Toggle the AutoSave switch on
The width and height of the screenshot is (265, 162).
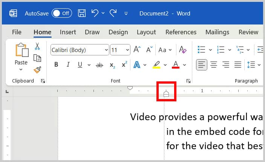[x=62, y=13]
